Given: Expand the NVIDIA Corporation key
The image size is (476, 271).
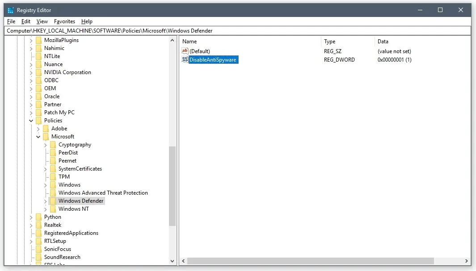Looking at the screenshot, I should pyautogui.click(x=31, y=72).
